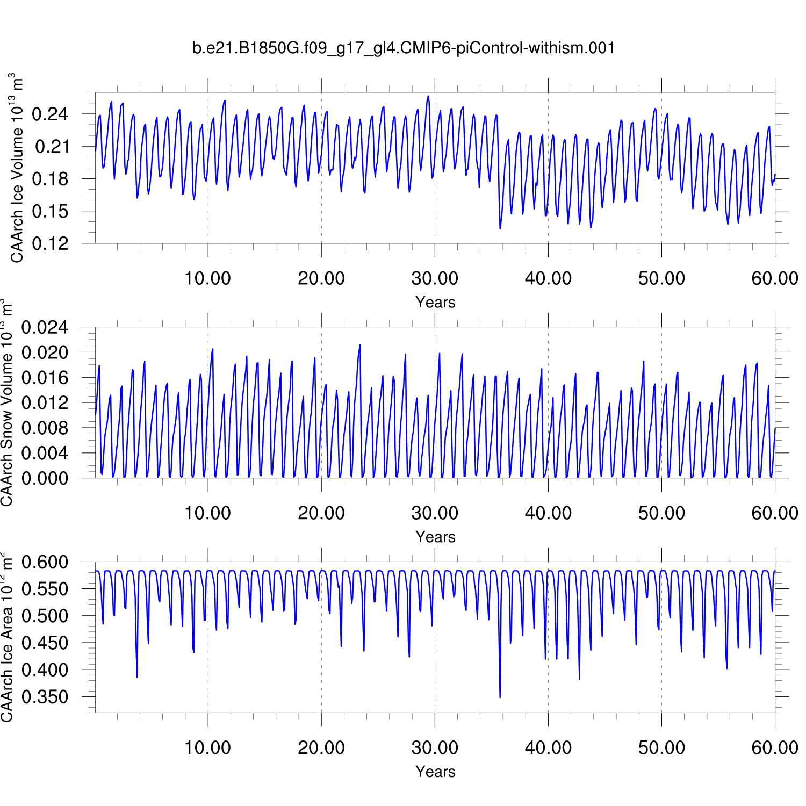Click the Years label under the snow volume plot
Image resolution: width=806 pixels, height=806 pixels.
click(435, 537)
